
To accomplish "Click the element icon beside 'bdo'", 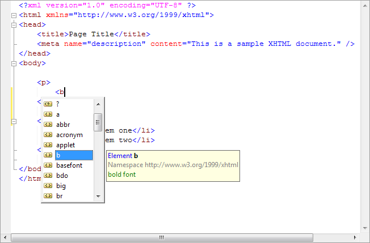I will pos(48,176).
